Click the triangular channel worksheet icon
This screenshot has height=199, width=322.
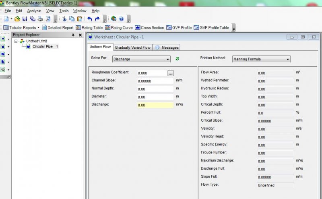coord(3,39)
